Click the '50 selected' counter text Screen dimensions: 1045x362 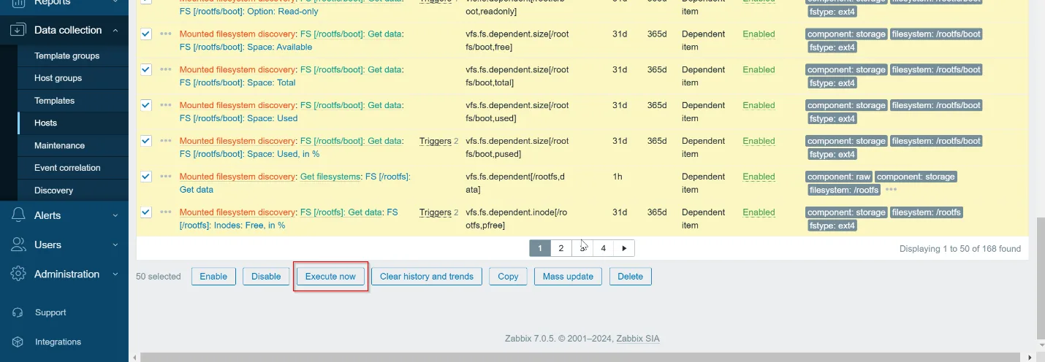tap(159, 277)
